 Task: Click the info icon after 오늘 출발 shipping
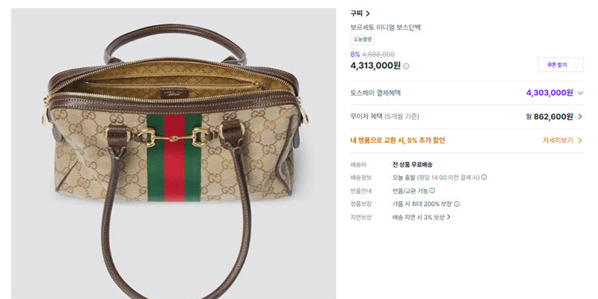(484, 177)
